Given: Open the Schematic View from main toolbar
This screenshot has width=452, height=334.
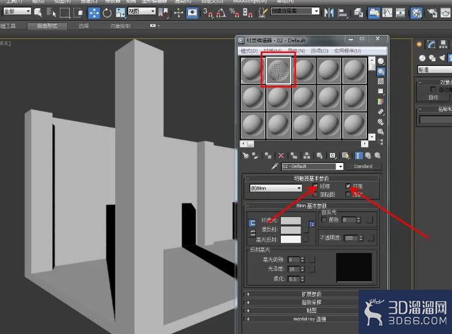Looking at the screenshot, I should (400, 12).
